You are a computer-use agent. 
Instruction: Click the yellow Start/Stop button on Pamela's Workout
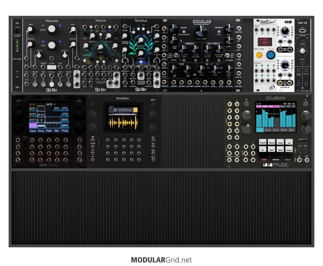[x=259, y=55]
